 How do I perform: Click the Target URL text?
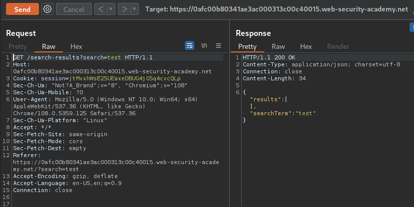point(277,9)
